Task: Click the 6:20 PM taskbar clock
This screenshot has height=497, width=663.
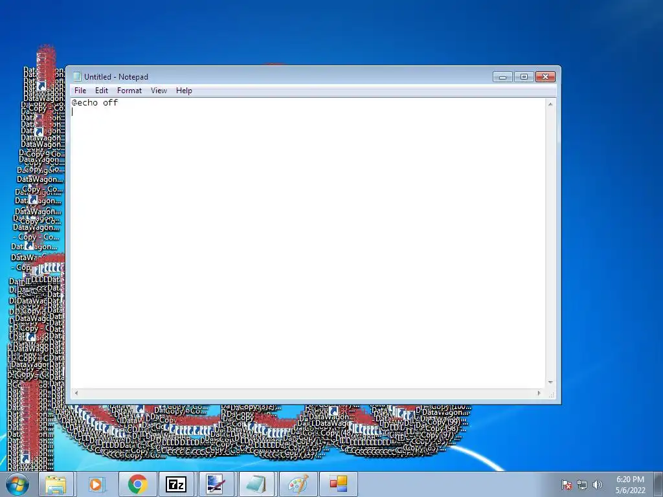Action: click(630, 485)
